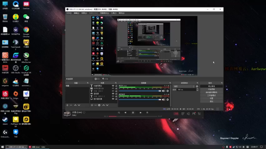The image size is (266, 149).
Task: Add a new source with plus icon
Action: coord(92,105)
